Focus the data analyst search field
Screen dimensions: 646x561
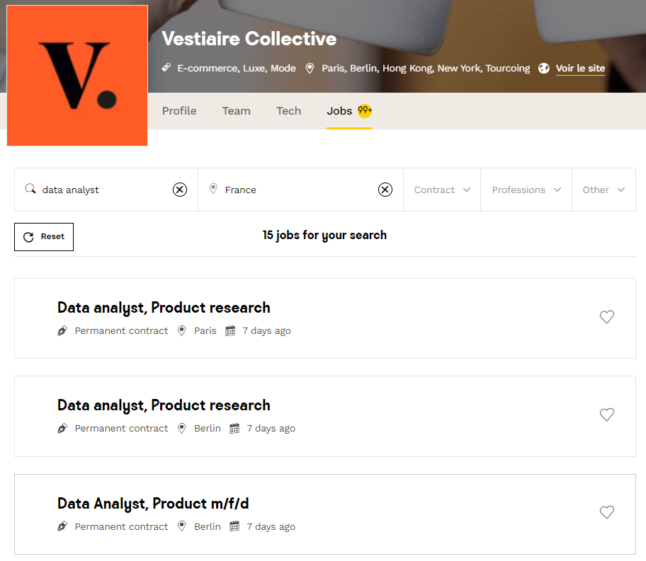click(x=103, y=190)
